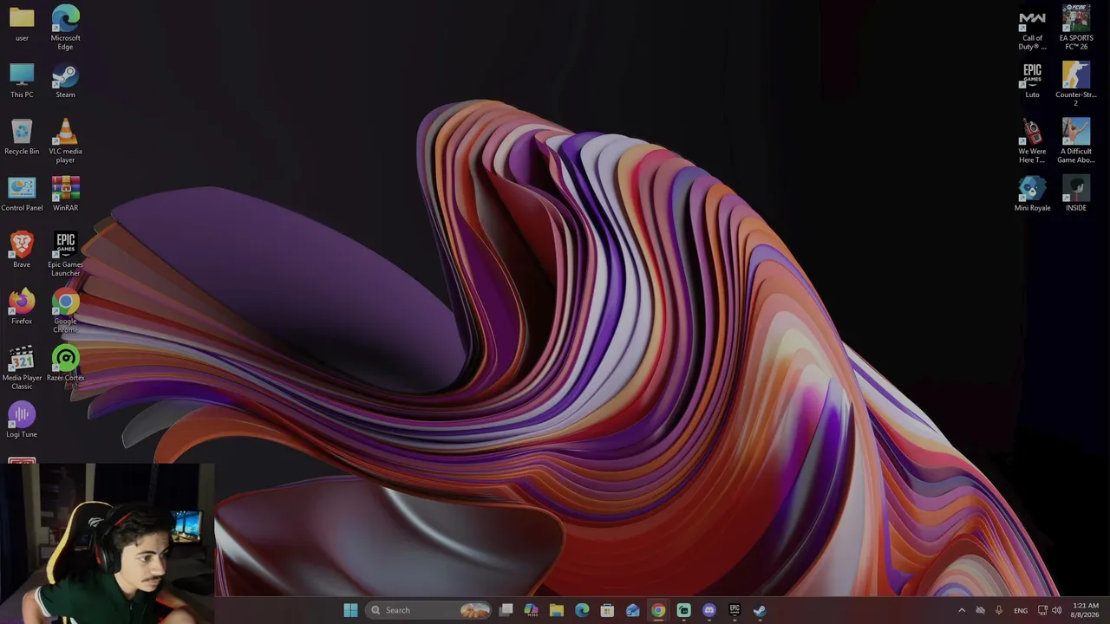Click the EA SPORTS FC 26 icon

point(1076,28)
